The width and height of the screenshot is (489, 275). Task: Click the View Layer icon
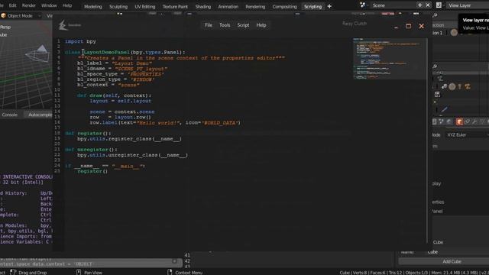pyautogui.click(x=439, y=5)
